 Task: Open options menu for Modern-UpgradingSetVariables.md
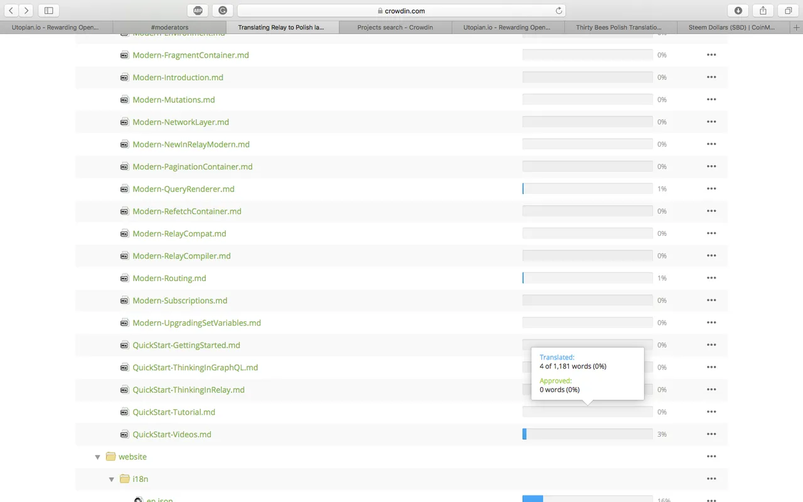pyautogui.click(x=711, y=323)
